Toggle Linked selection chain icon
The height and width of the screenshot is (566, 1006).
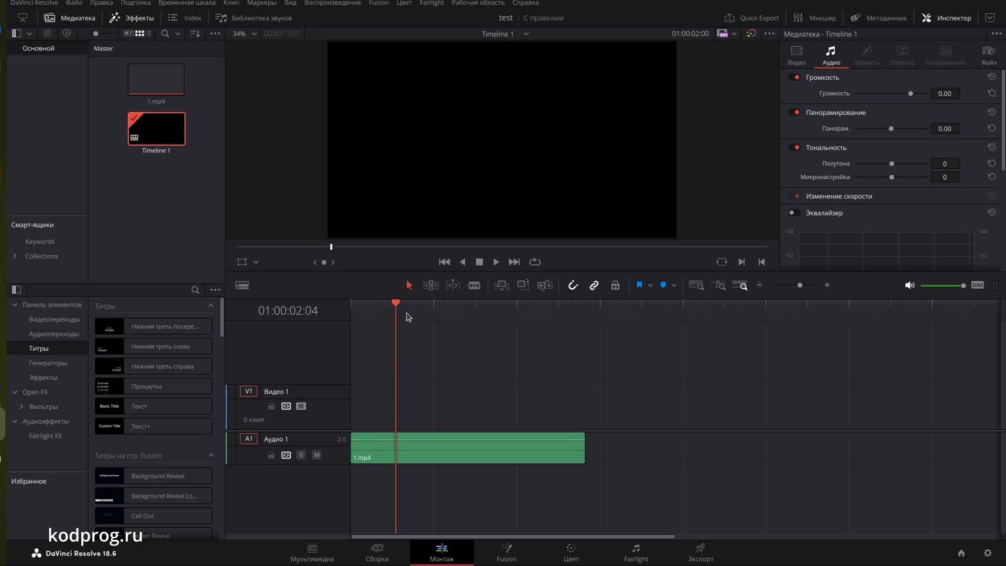click(594, 285)
